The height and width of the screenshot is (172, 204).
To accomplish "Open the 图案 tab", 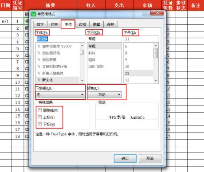I will click(97, 24).
